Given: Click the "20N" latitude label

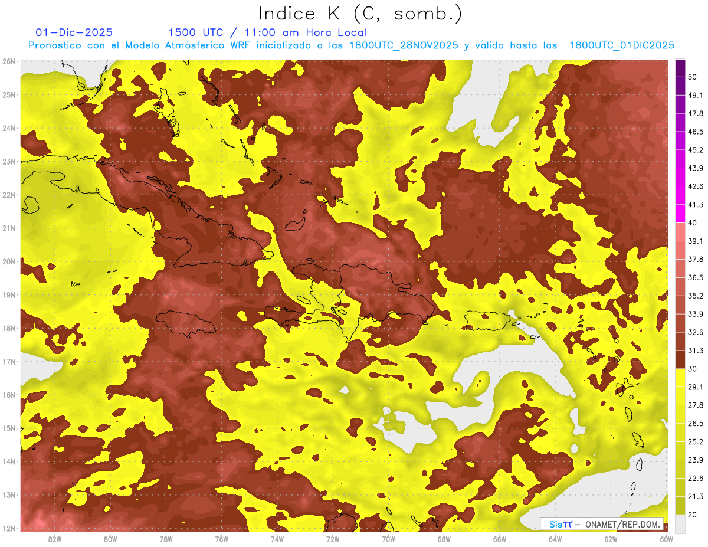Looking at the screenshot, I should 9,261.
